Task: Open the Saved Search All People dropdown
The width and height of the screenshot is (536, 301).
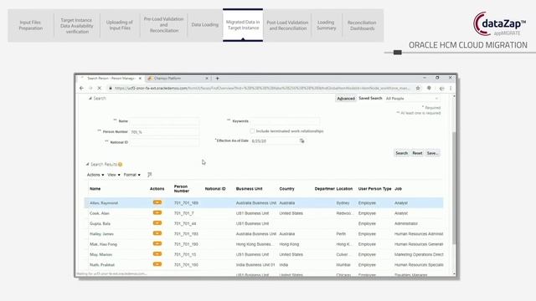Action: coord(412,99)
